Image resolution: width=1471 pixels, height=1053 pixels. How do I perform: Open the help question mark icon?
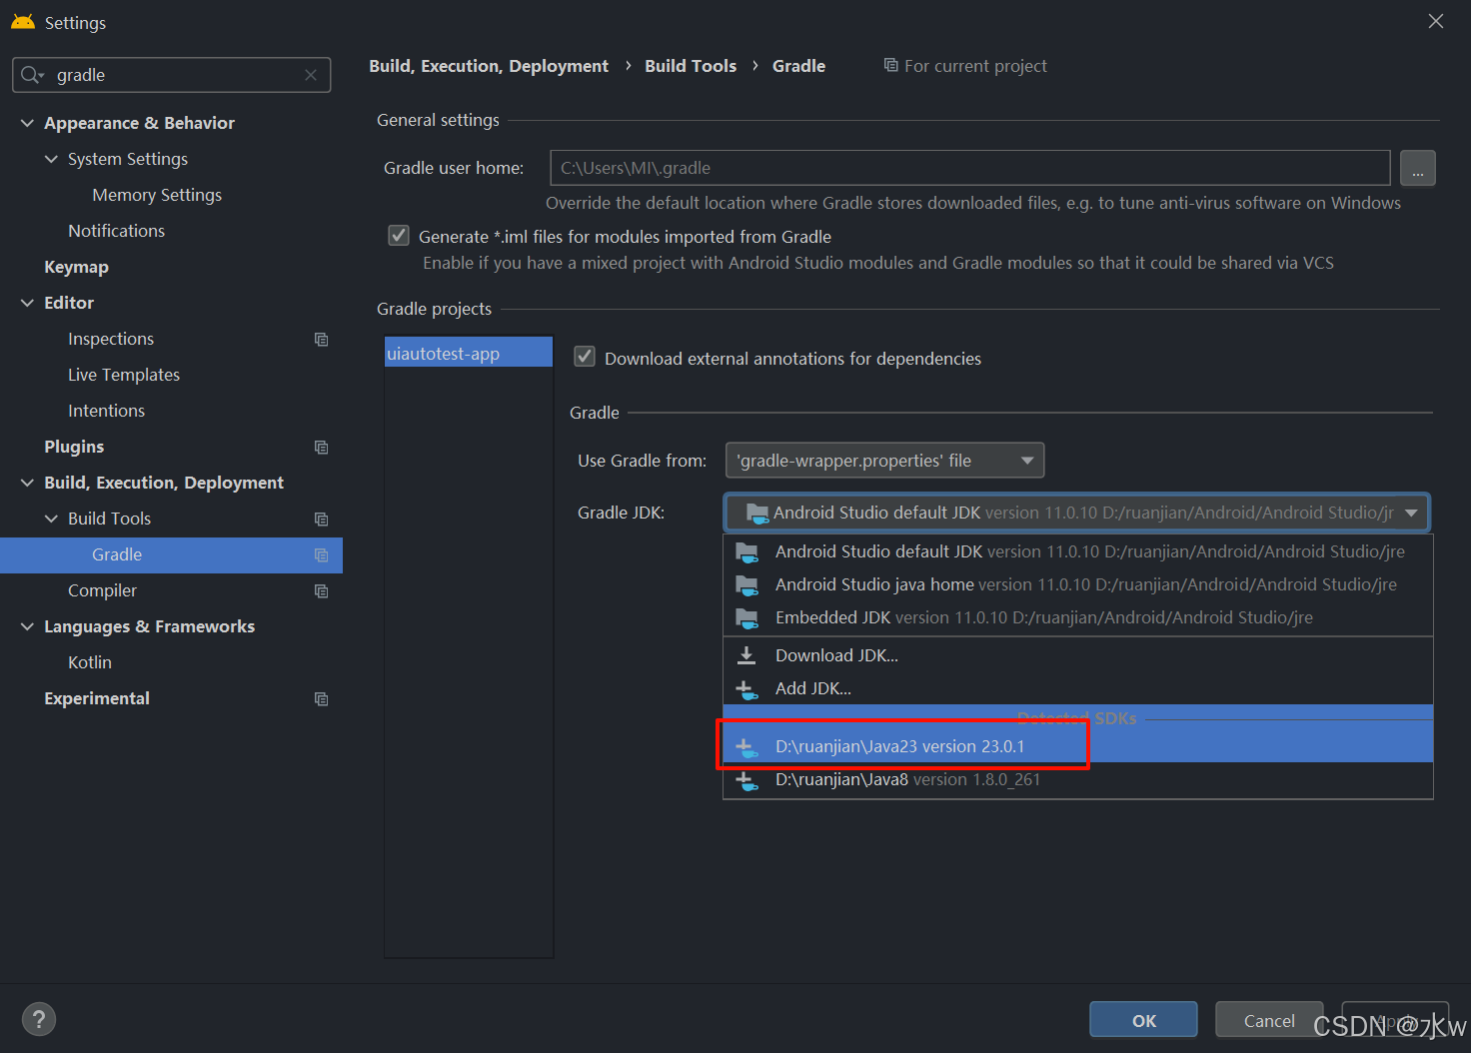38,1019
